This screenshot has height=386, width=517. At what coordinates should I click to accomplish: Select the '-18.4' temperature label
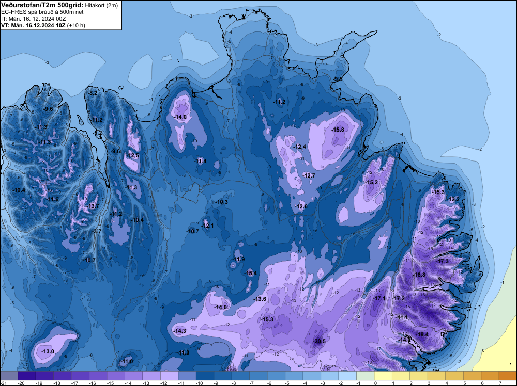pos(422,335)
